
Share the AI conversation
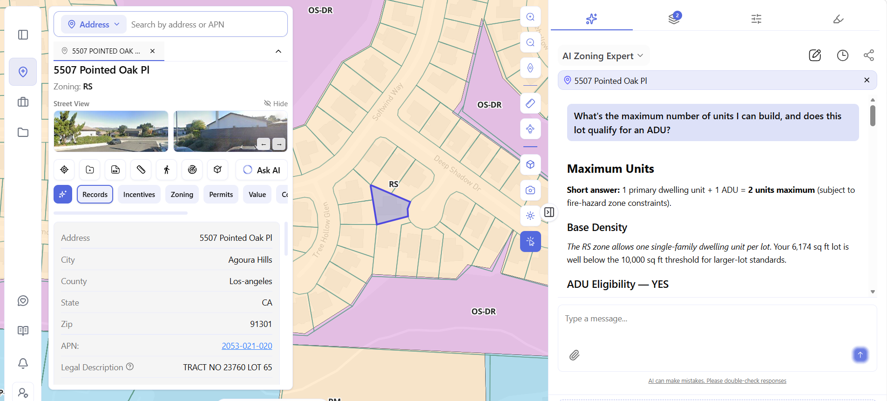tap(869, 55)
